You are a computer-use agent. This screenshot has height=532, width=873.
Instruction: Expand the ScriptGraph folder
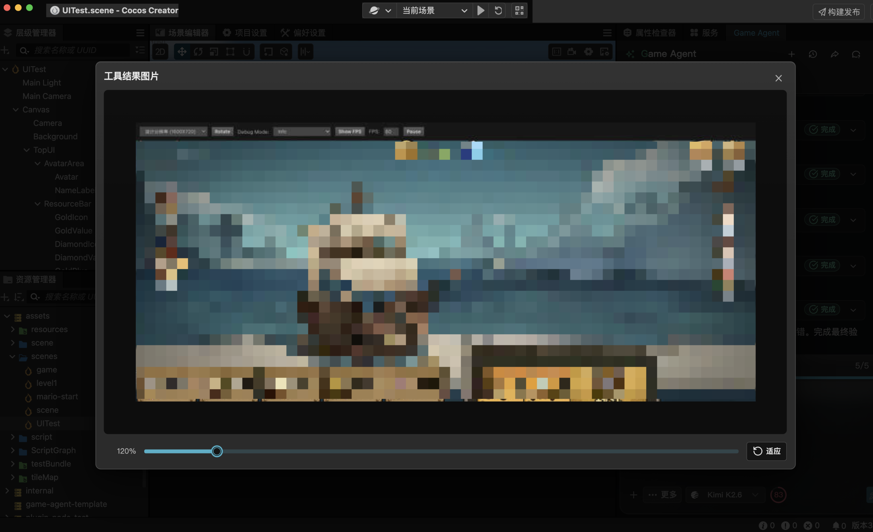click(x=13, y=450)
